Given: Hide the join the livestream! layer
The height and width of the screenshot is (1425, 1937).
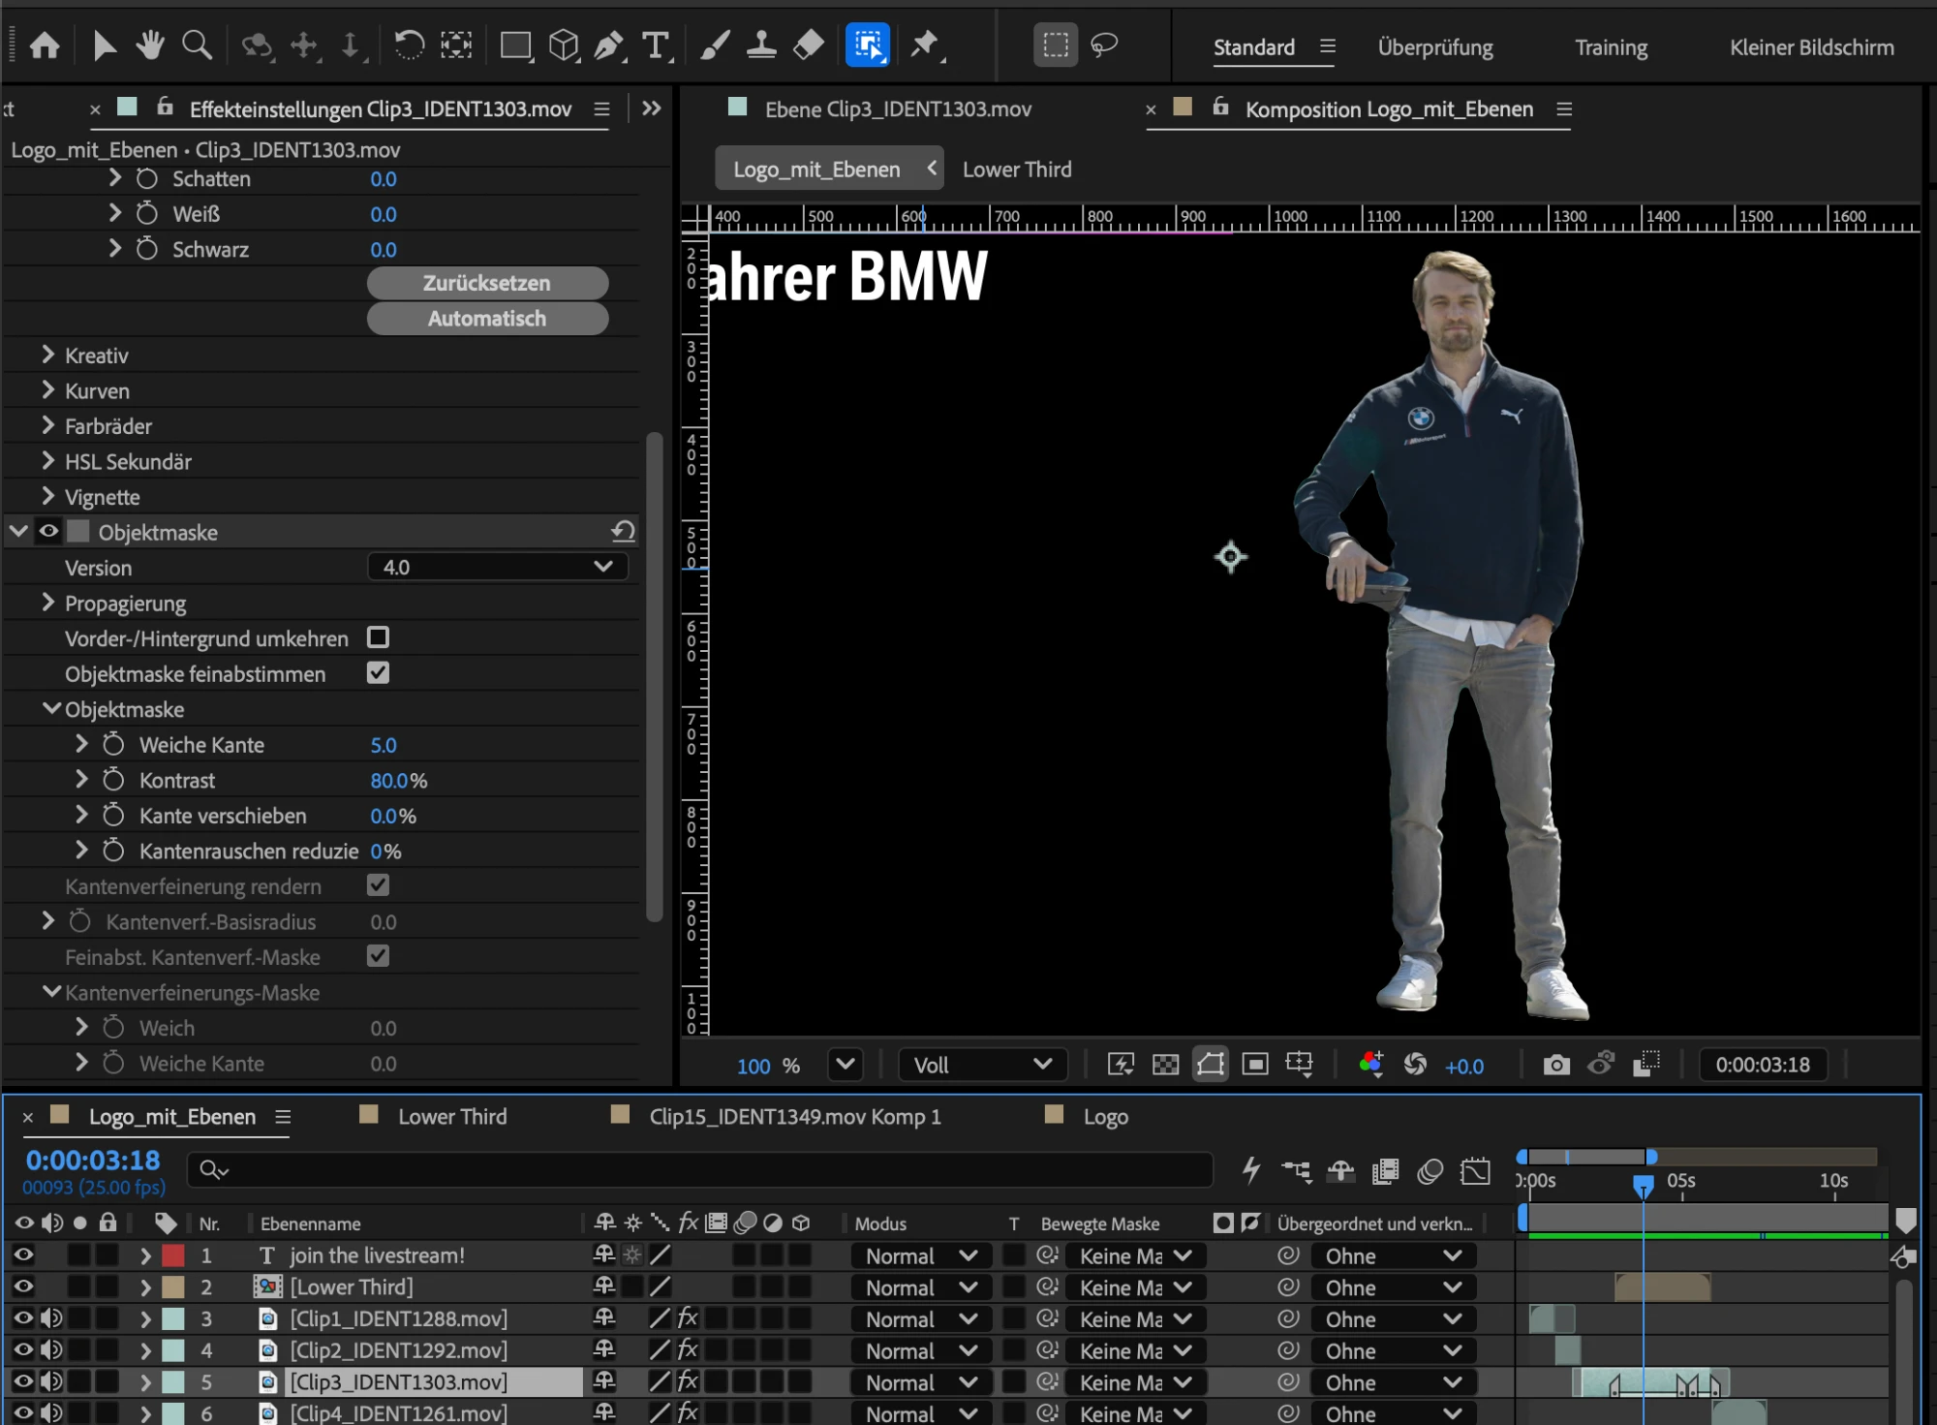Looking at the screenshot, I should click(23, 1255).
